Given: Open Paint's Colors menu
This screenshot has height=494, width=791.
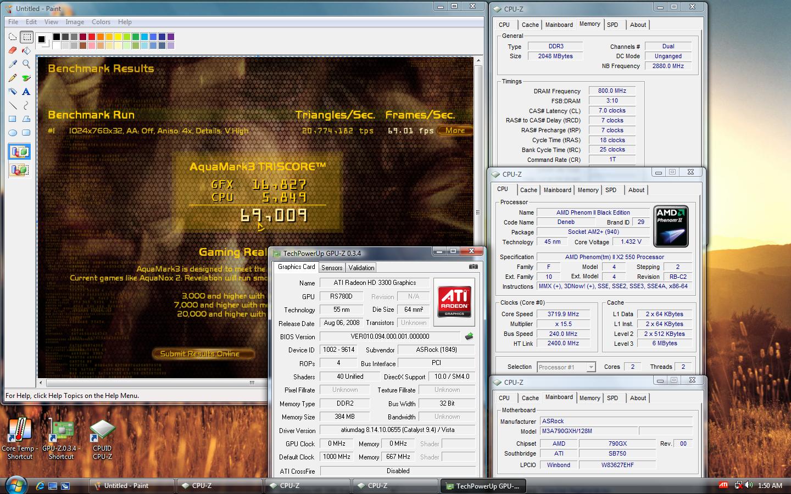Looking at the screenshot, I should coord(101,22).
